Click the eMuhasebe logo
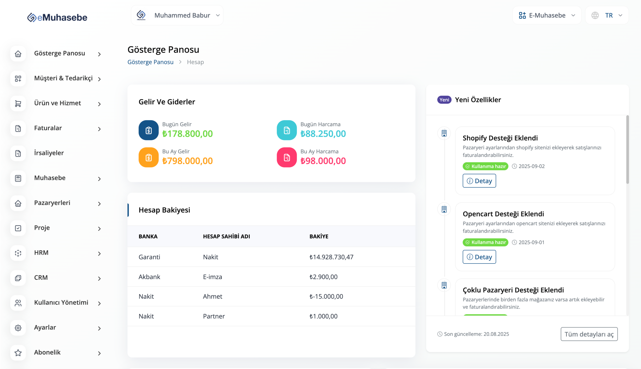Screen dimensions: 641x369 point(57,17)
